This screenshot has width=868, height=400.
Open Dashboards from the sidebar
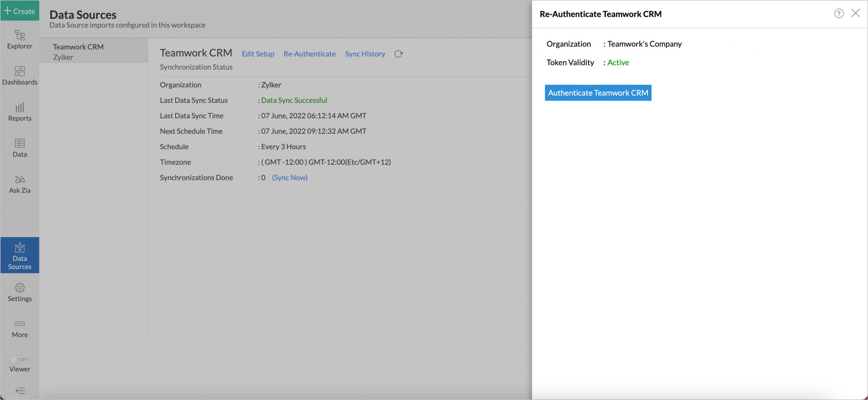(x=20, y=75)
